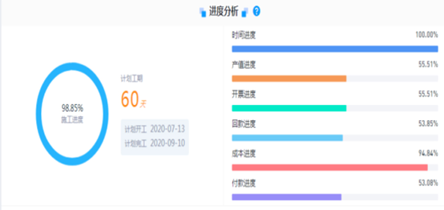Click the blue 时间进度 progress bar

pos(334,49)
